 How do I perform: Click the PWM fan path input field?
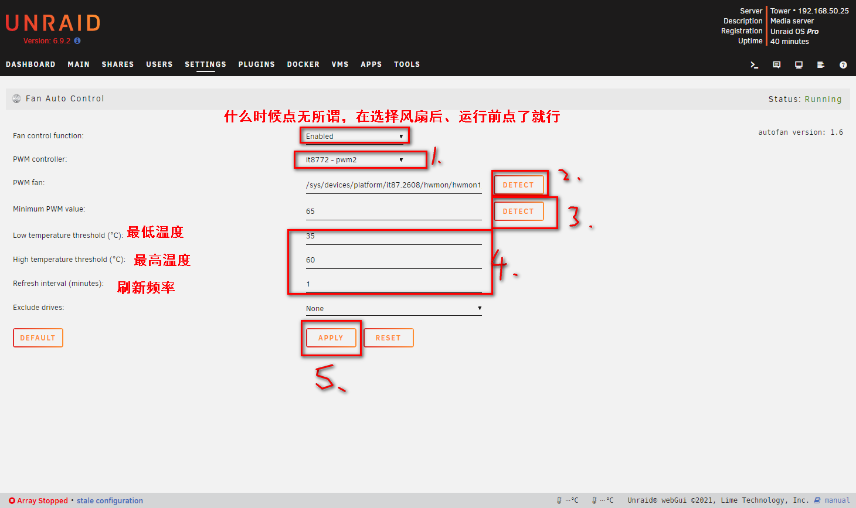[393, 185]
